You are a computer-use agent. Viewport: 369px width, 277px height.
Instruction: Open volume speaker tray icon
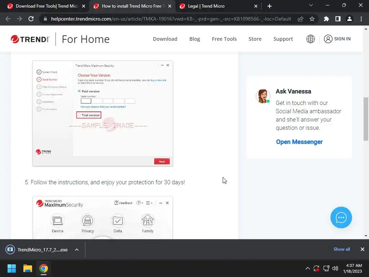coord(335,268)
